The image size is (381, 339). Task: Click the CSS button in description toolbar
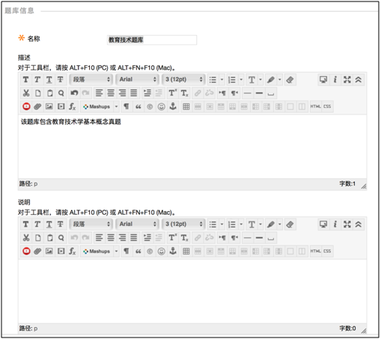click(x=327, y=107)
